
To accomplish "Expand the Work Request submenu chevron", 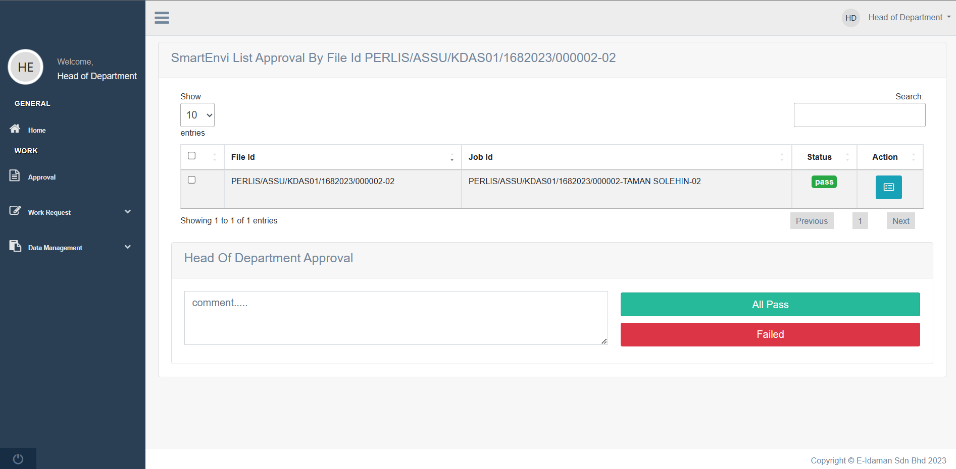I will tap(128, 212).
